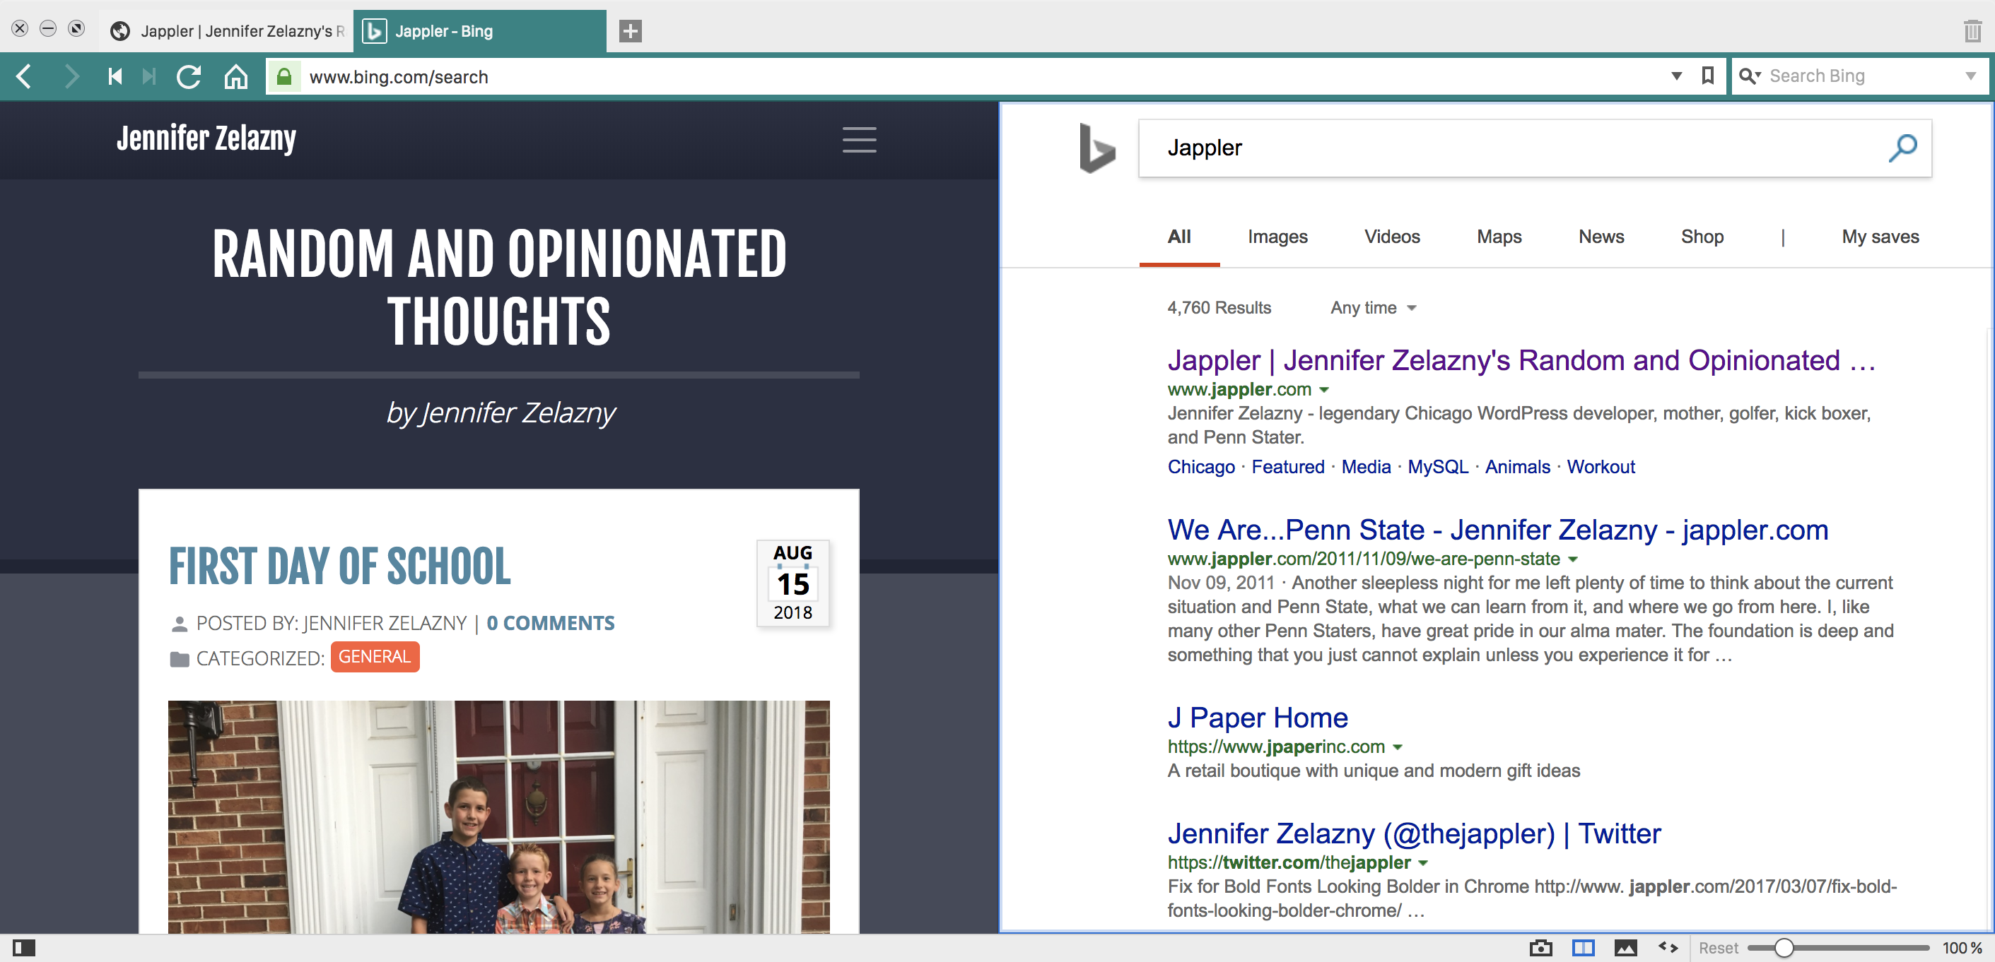Switch to Jappler Jennifer Zelazny tab
1995x962 pixels.
tap(226, 31)
